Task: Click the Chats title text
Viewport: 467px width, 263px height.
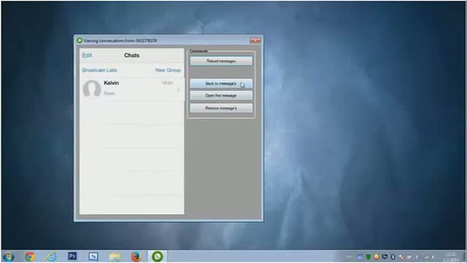Action: 131,56
